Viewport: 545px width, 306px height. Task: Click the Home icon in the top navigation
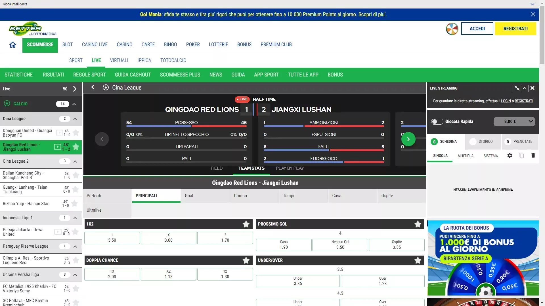(12, 44)
